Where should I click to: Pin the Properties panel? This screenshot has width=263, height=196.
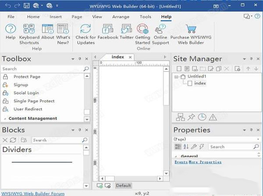(x=251, y=130)
